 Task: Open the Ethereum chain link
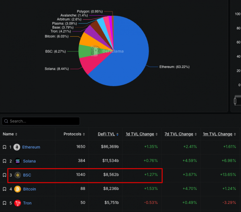pyautogui.click(x=31, y=147)
